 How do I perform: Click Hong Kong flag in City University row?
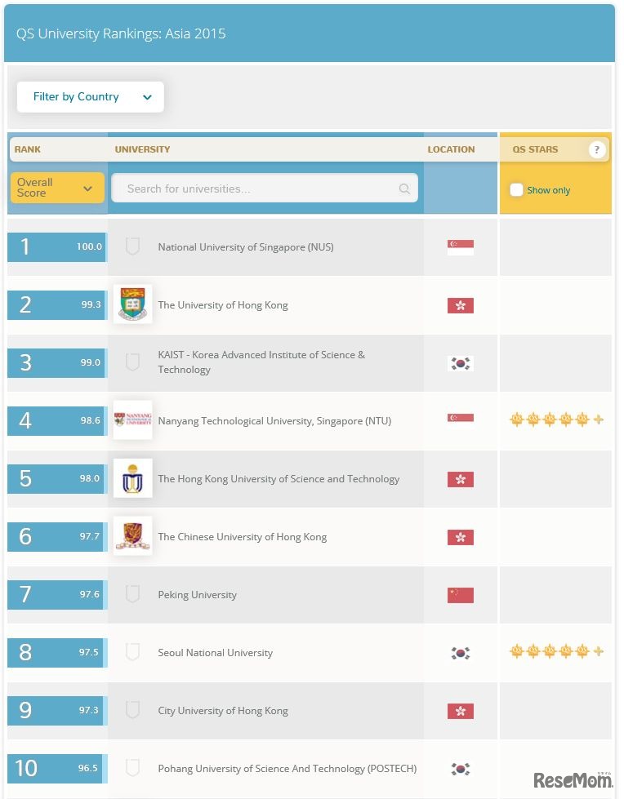[461, 711]
